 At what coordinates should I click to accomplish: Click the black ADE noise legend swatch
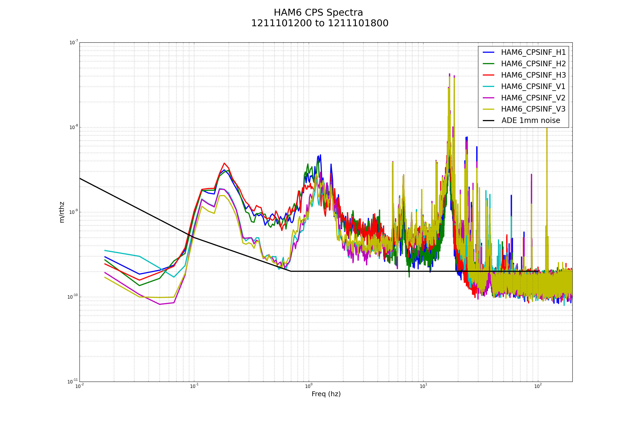pyautogui.click(x=488, y=121)
